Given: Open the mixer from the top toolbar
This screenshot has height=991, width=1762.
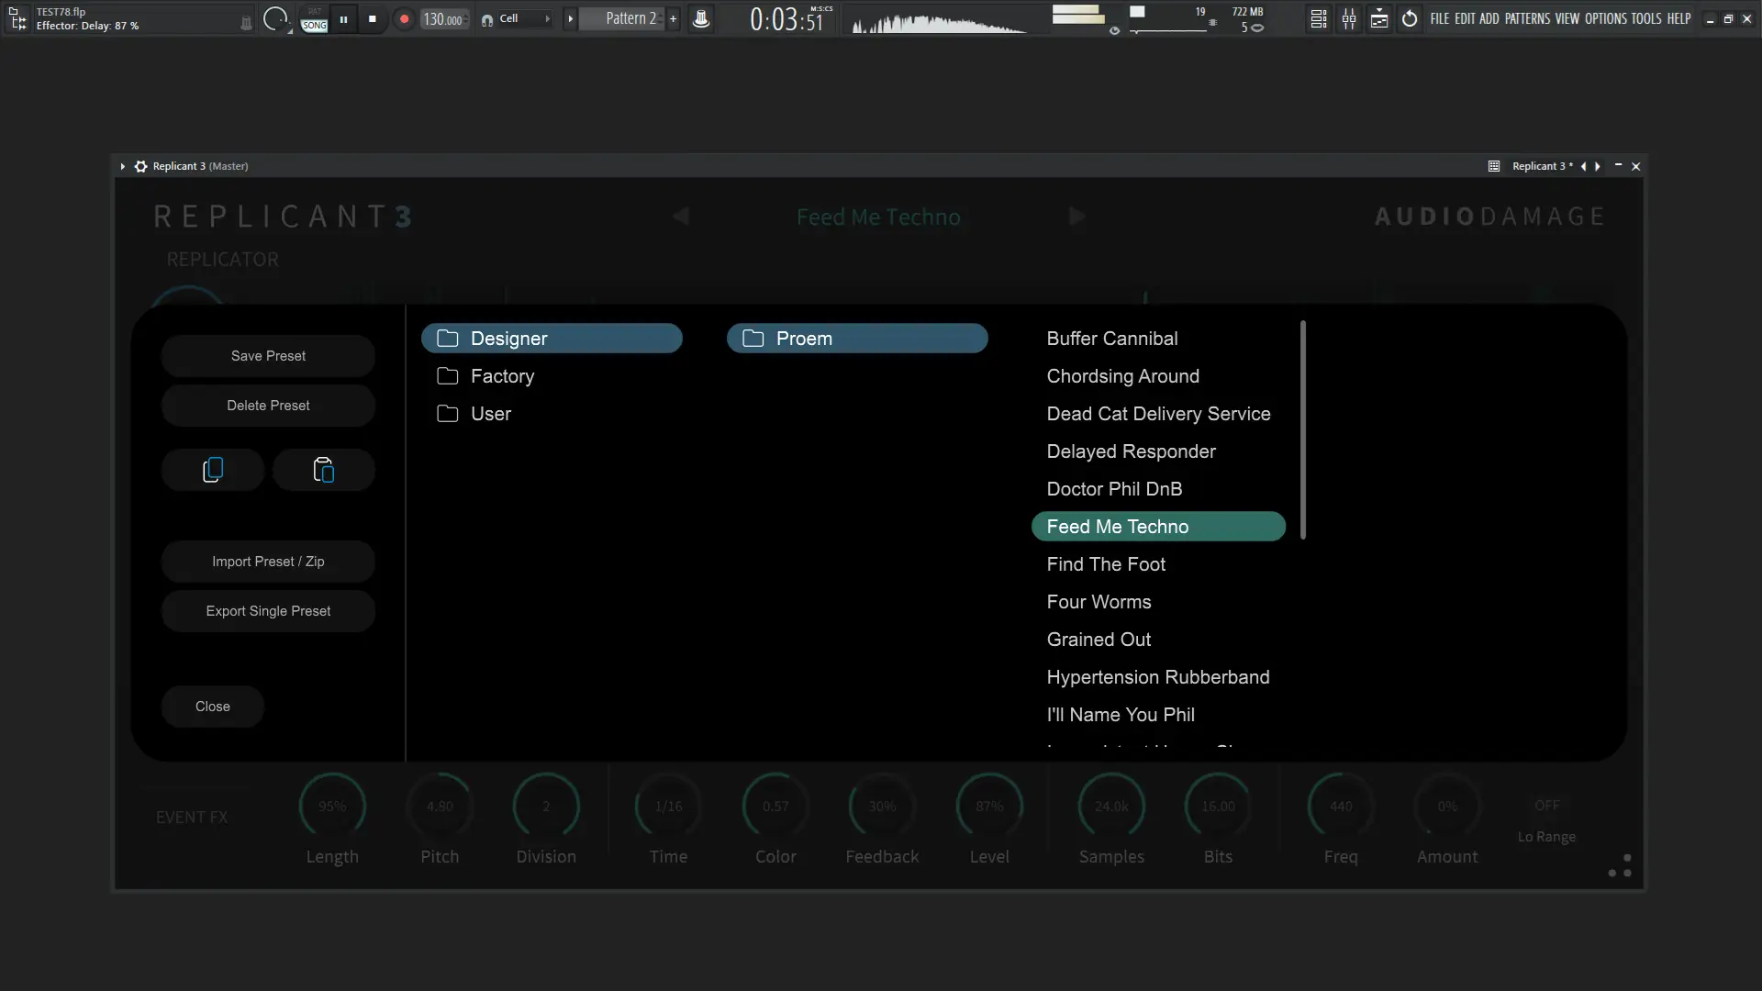Looking at the screenshot, I should (1349, 18).
